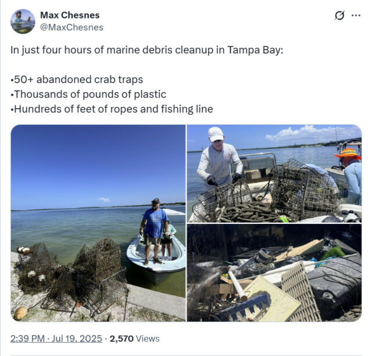The width and height of the screenshot is (372, 356).
Task: Click the black tank in the debris photo
Action: (x=335, y=285)
